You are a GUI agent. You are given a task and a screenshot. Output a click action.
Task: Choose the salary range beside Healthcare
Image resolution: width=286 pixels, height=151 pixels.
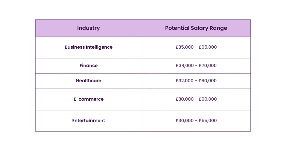tap(196, 81)
